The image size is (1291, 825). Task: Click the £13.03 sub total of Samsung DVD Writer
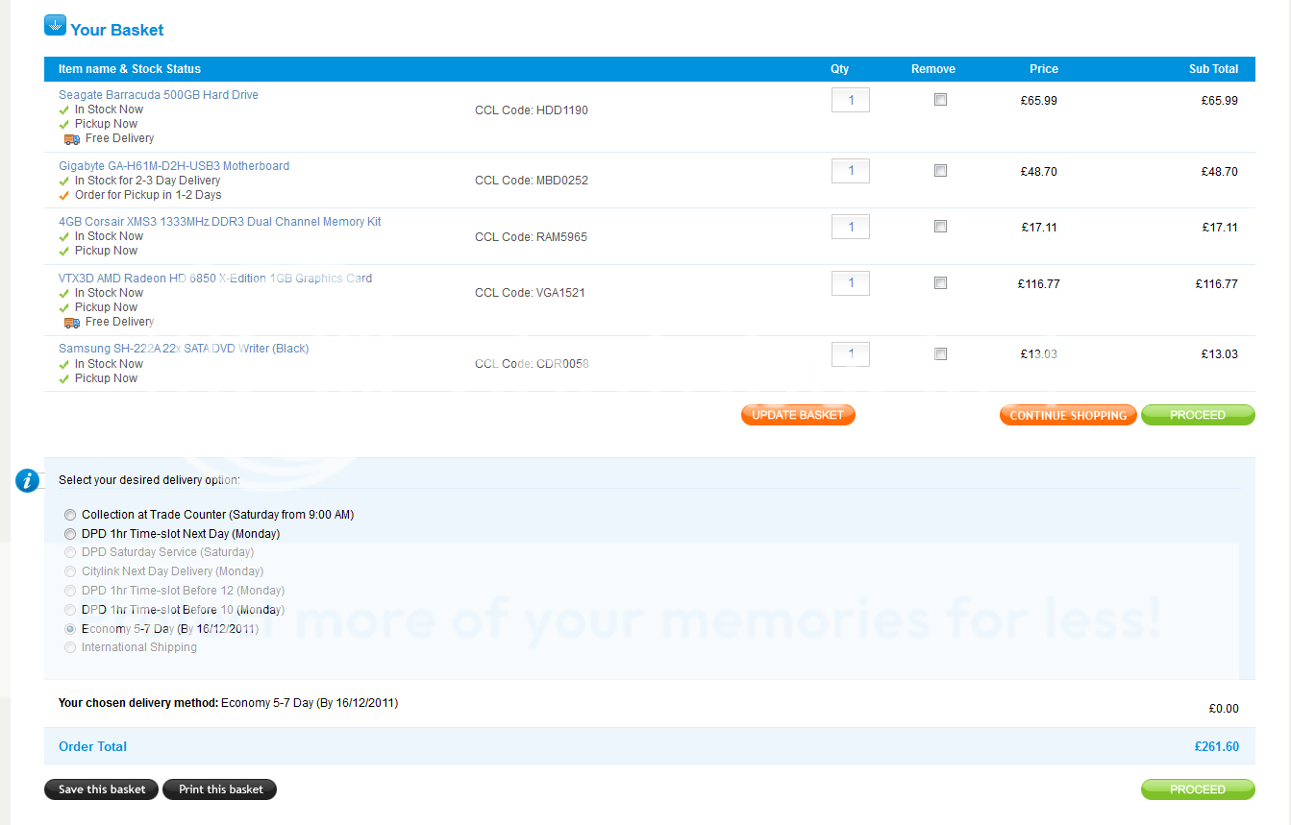click(x=1220, y=354)
